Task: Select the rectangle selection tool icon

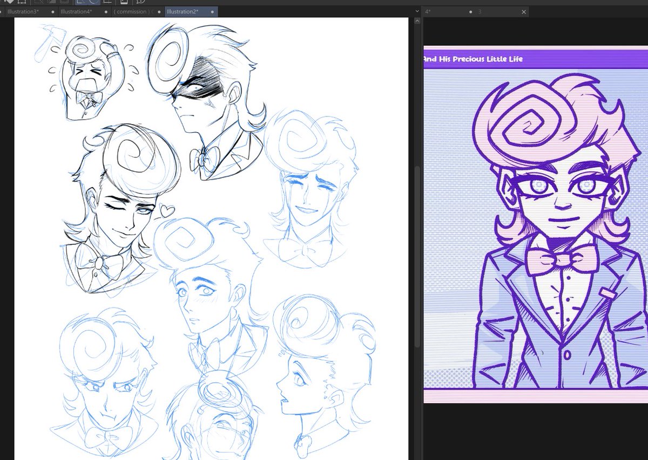Action: tap(22, 3)
